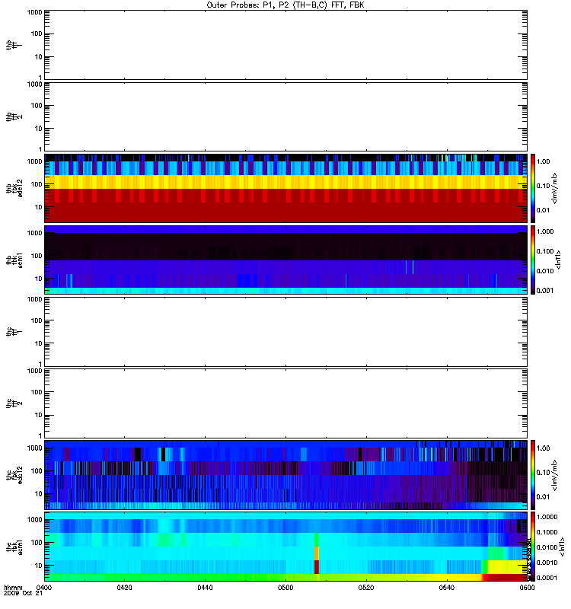Select the 0600 time axis label
Screen dimensions: 571x609
[527, 587]
